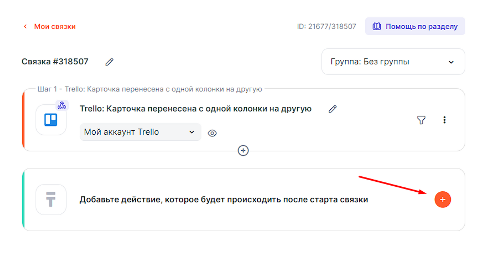Rename Связка #318507 using the pencil icon
Viewport: 495px width, 262px height.
coord(109,62)
